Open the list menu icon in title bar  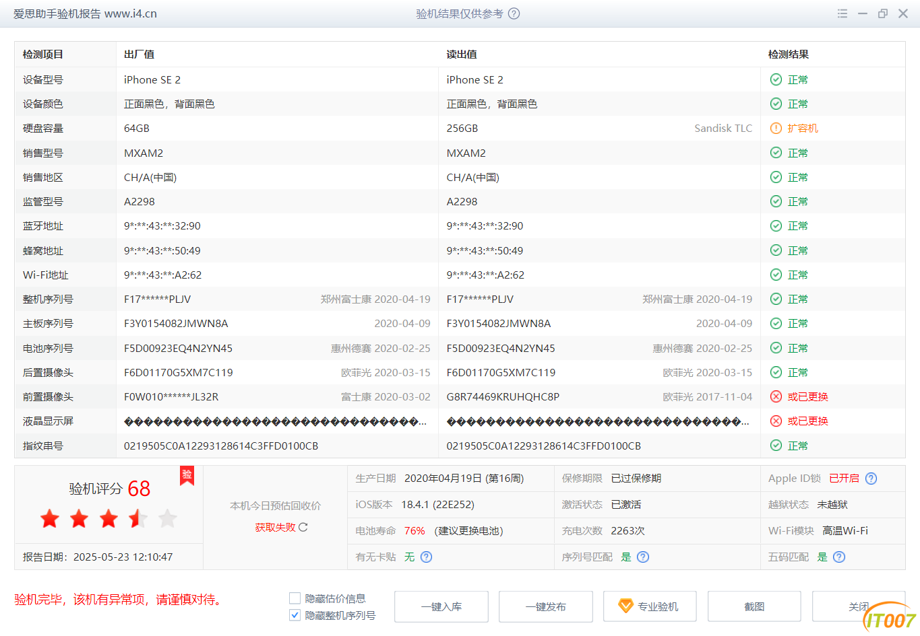(x=842, y=13)
